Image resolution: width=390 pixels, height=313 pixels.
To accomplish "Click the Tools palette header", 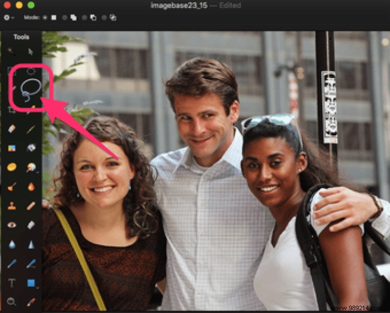I will [21, 37].
